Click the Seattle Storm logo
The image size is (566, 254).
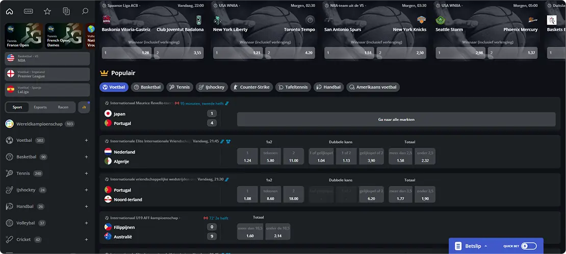click(440, 20)
